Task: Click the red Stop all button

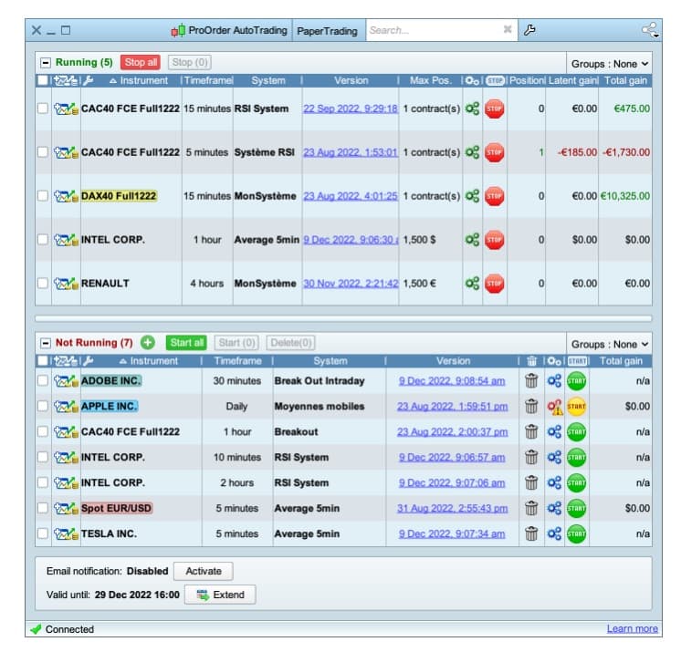Action: (x=141, y=63)
